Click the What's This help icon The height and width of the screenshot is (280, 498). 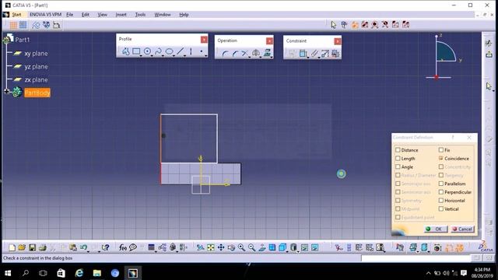point(106,247)
